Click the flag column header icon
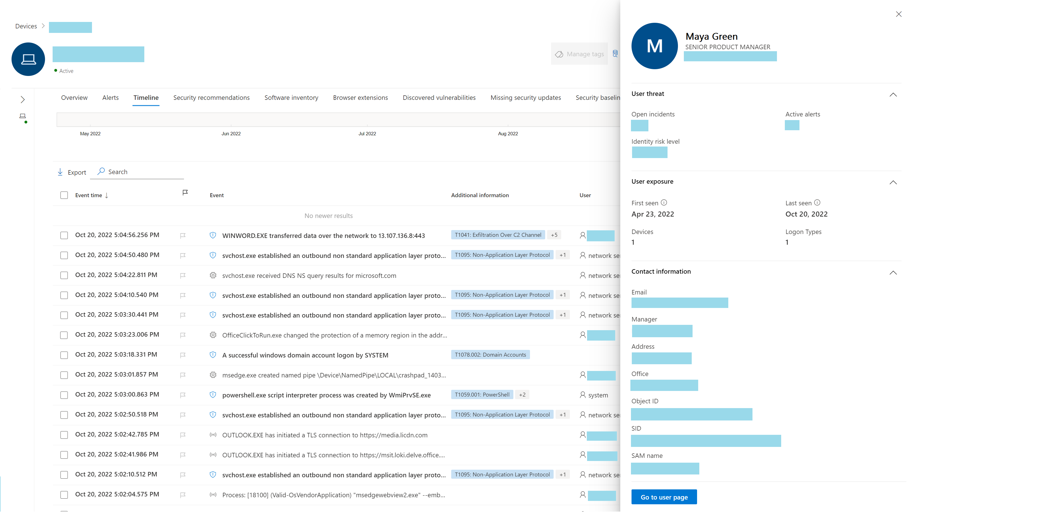Image resolution: width=1038 pixels, height=513 pixels. click(185, 193)
